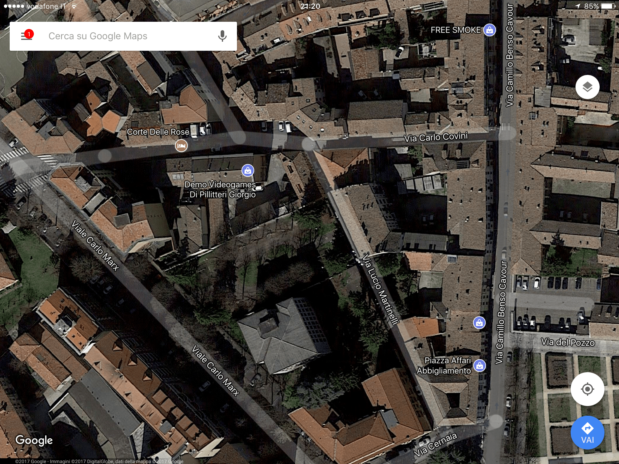Viewport: 619px width, 464px height.
Task: Tap the Google logo in the corner
Action: [34, 440]
